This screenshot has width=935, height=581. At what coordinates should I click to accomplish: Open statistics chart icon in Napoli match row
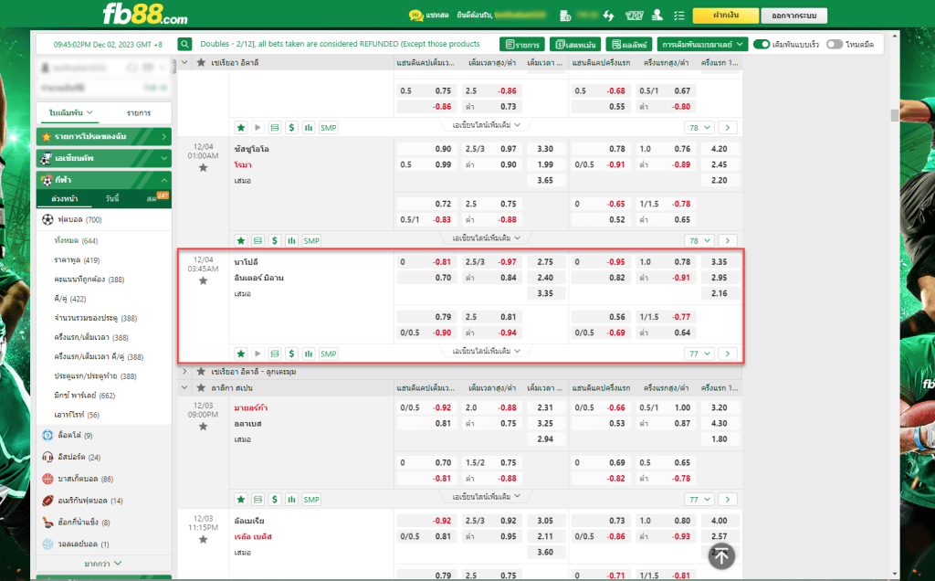coord(308,354)
